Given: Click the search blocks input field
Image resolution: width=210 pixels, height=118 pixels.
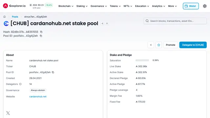Looking at the screenshot, I should coord(175,21).
